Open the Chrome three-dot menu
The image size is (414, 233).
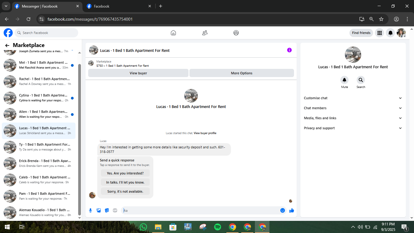407,19
